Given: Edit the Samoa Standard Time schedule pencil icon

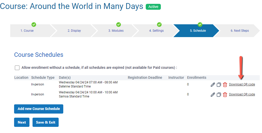Looking at the screenshot, I should (213, 95).
